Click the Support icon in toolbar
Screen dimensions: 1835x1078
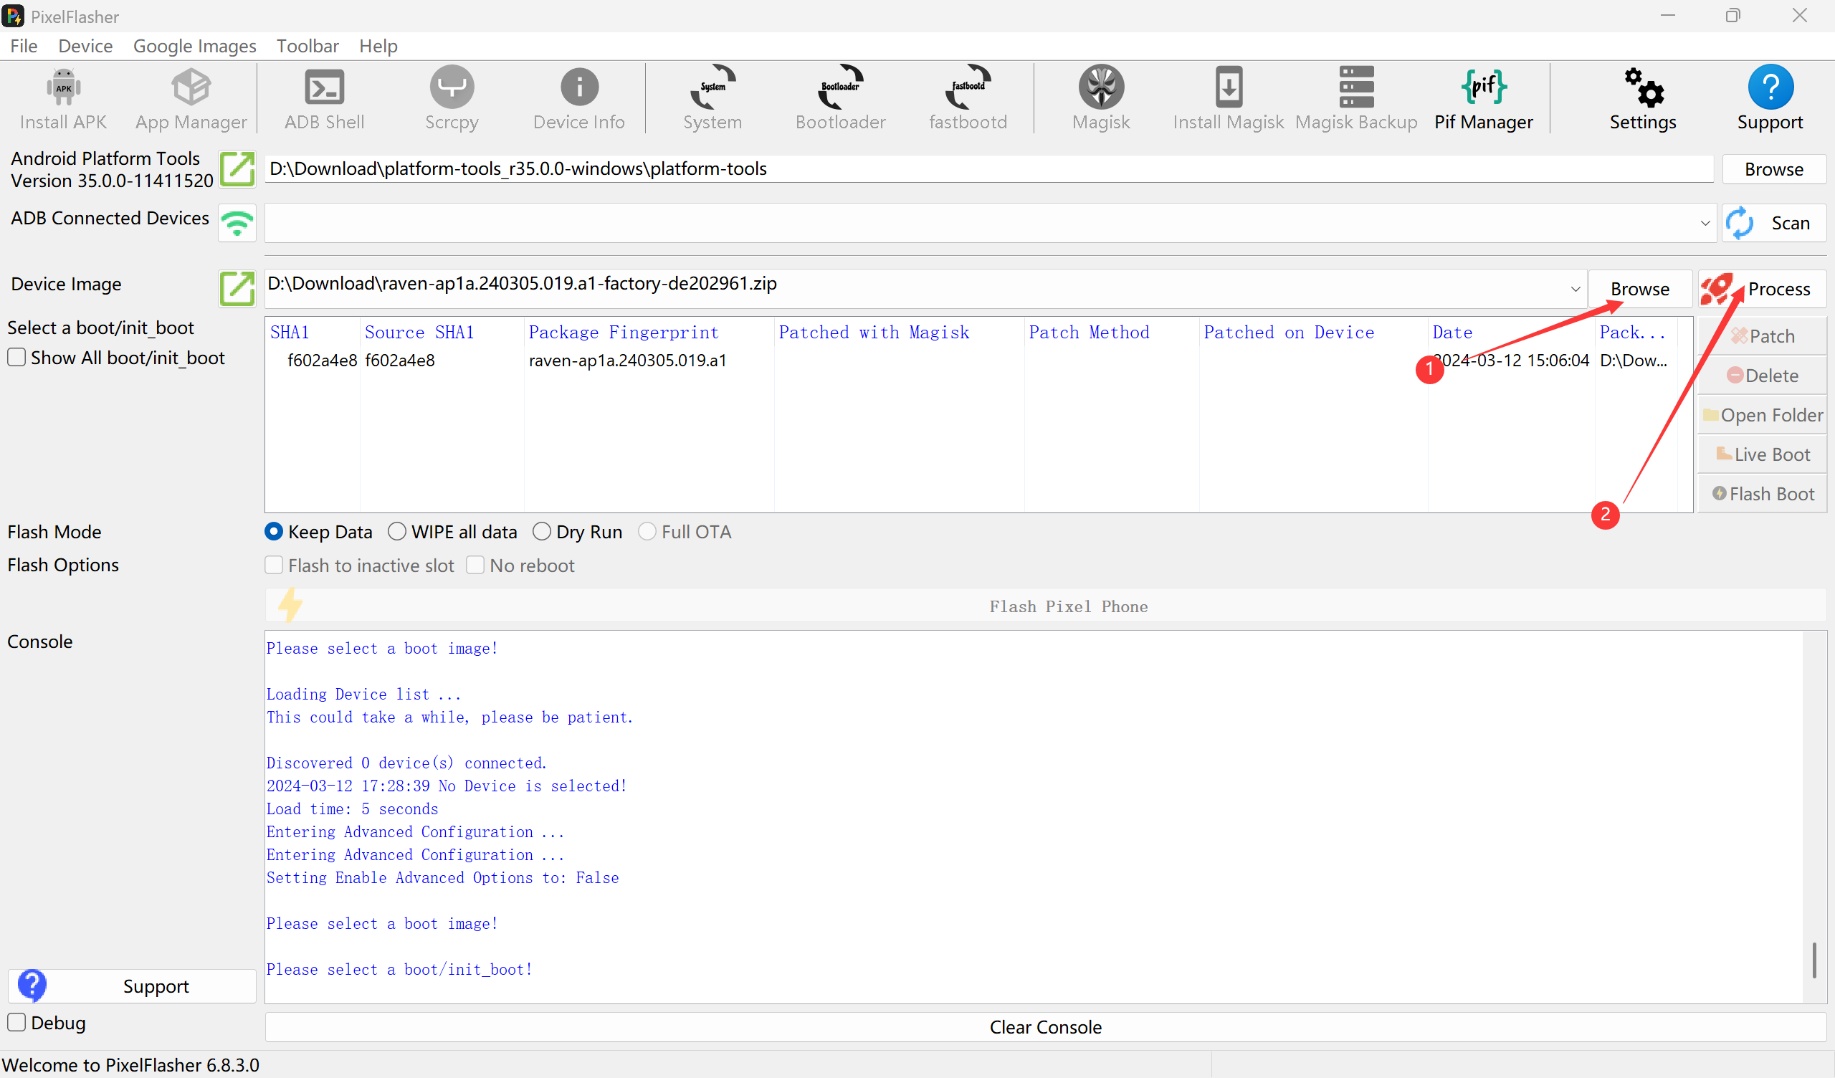point(1770,99)
